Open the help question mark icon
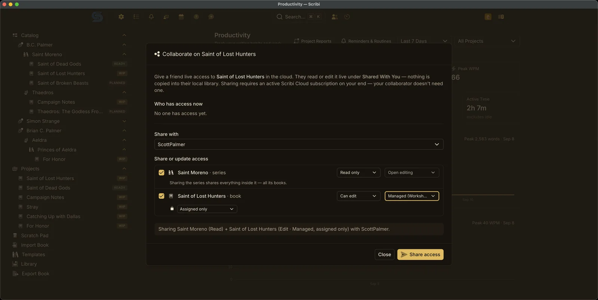The height and width of the screenshot is (300, 598). pos(196,17)
